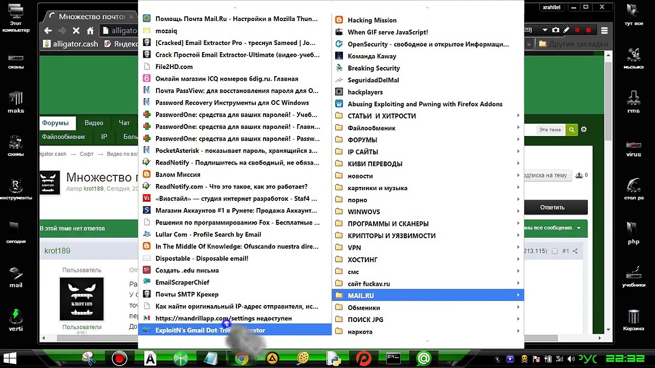Screen dimensions: 655x368
Task: Open the Breaking Security bookmark
Action: coord(428,68)
